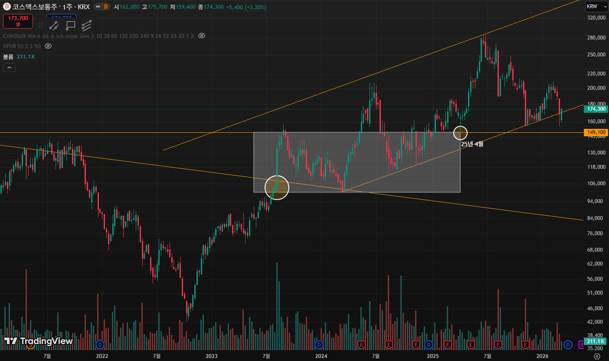
Task: Click the 볼륨 volume legend label
Action: pos(8,56)
